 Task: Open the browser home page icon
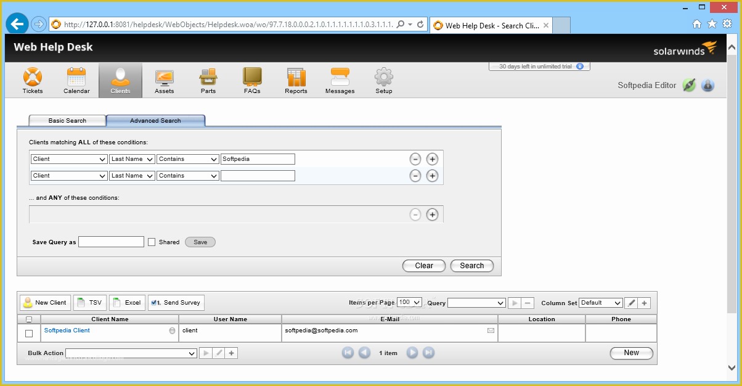point(697,24)
